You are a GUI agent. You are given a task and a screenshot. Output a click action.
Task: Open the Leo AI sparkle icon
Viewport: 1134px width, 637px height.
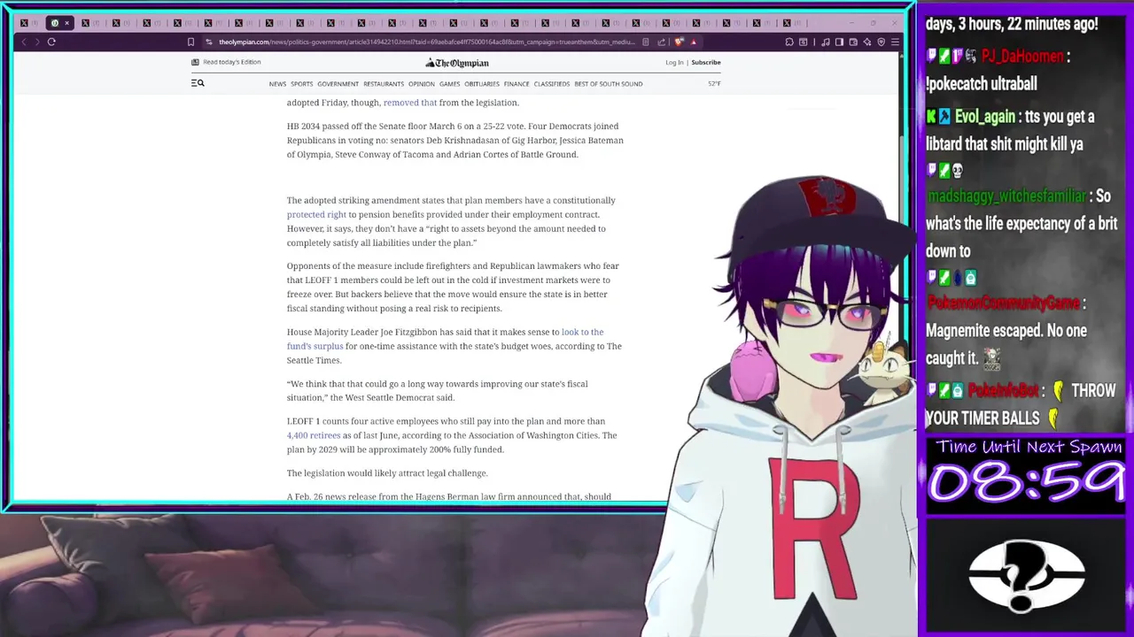point(867,42)
